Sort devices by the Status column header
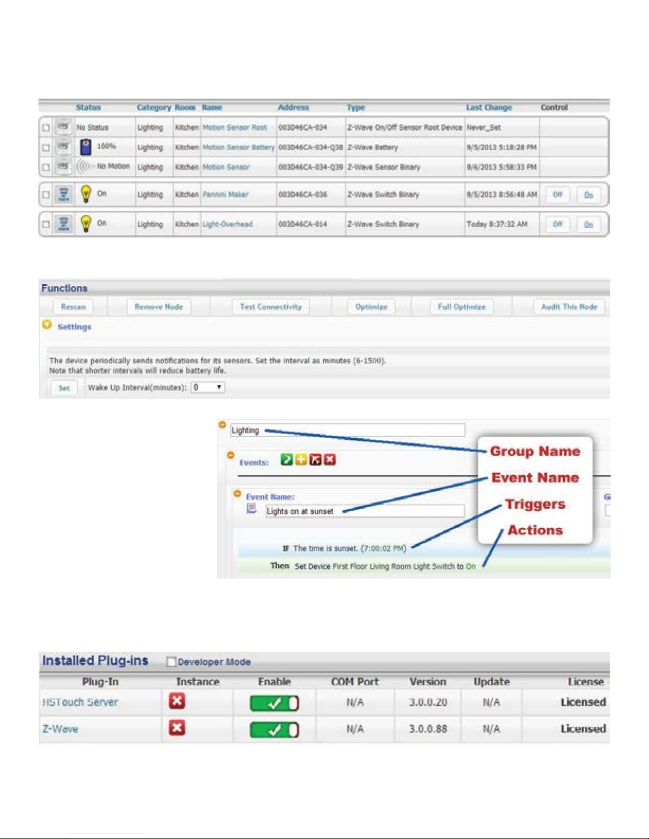 pos(88,107)
